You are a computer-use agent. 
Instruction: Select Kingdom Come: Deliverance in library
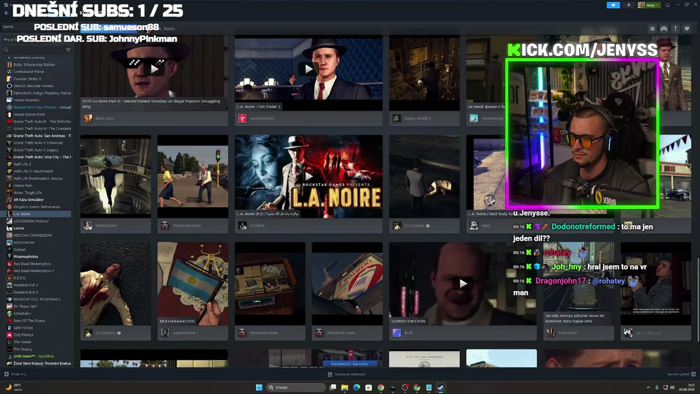click(x=37, y=207)
